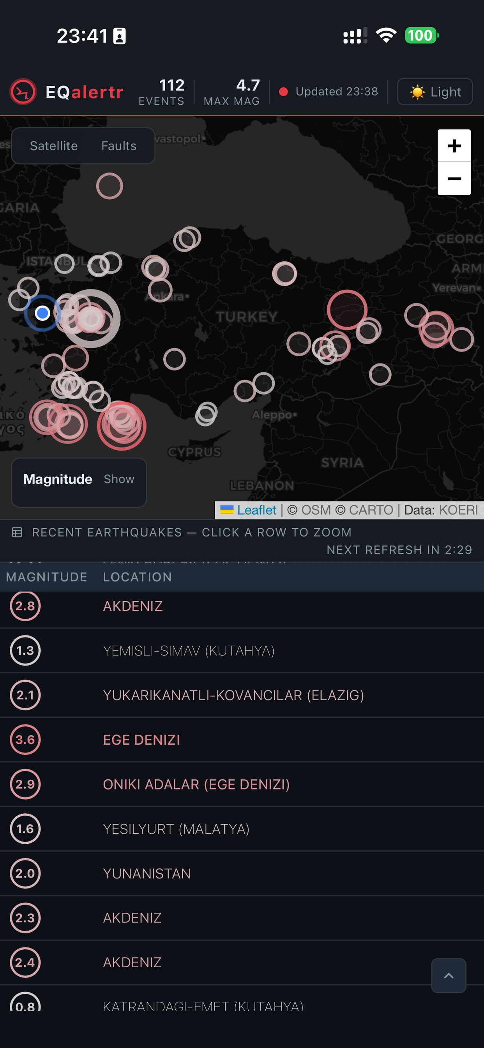
Task: Open the CARTO attribution link
Action: click(x=371, y=510)
